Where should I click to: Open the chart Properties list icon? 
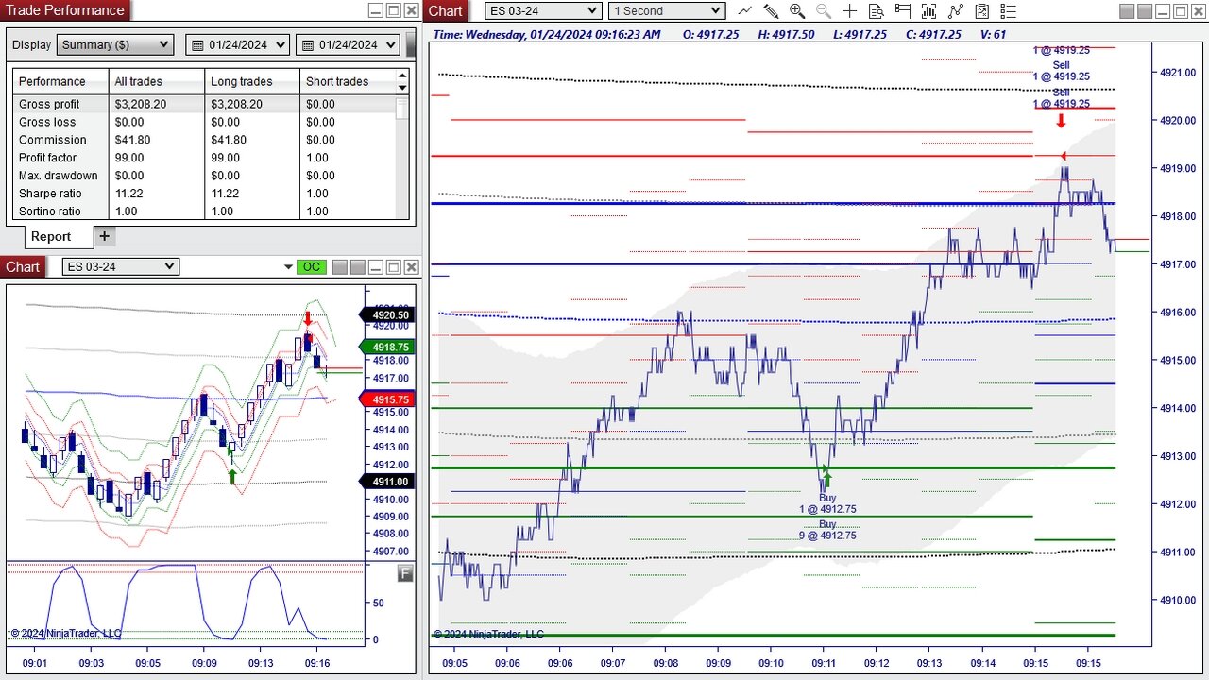[x=1008, y=11]
